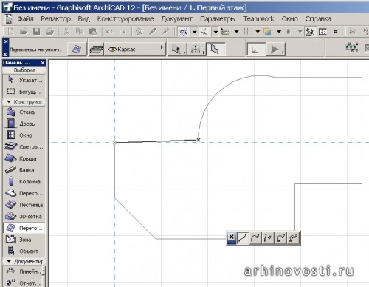Open the Файл menu
This screenshot has height=287, width=369.
click(25, 19)
